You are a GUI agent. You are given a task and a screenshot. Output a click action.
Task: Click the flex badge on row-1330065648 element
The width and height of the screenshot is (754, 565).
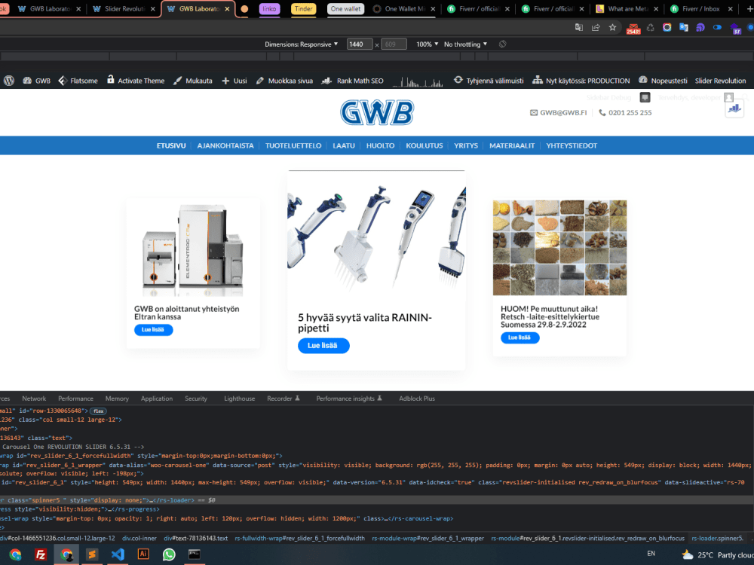pyautogui.click(x=98, y=411)
